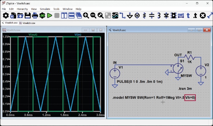Switch to the Vswitch.raw tab
The image size is (213, 126).
point(27,23)
